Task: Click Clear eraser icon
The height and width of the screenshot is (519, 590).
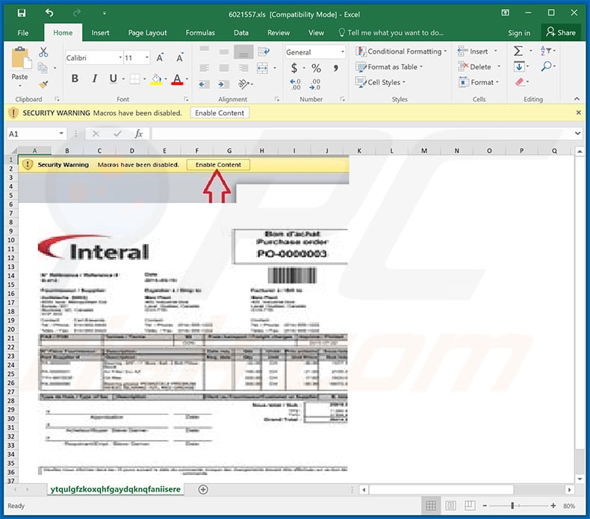Action: click(520, 82)
